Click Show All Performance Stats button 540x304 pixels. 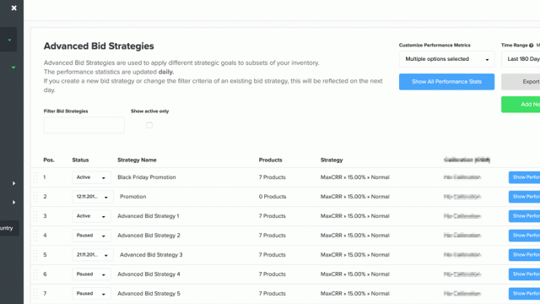point(446,82)
